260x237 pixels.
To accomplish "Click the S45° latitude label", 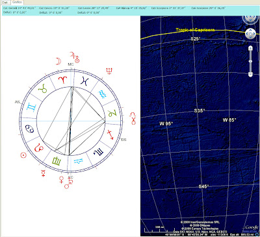I will [x=203, y=186].
